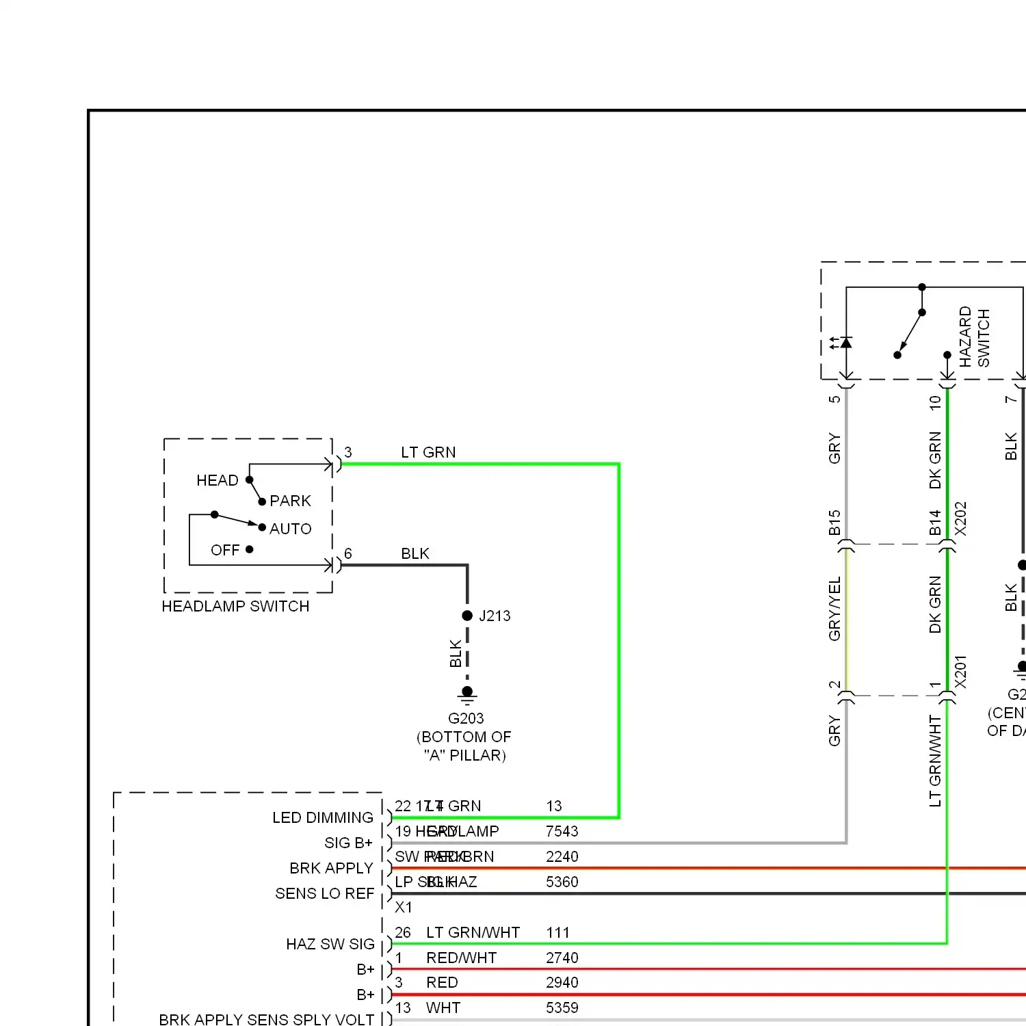
Task: Click the X1 connector label
Action: [404, 907]
